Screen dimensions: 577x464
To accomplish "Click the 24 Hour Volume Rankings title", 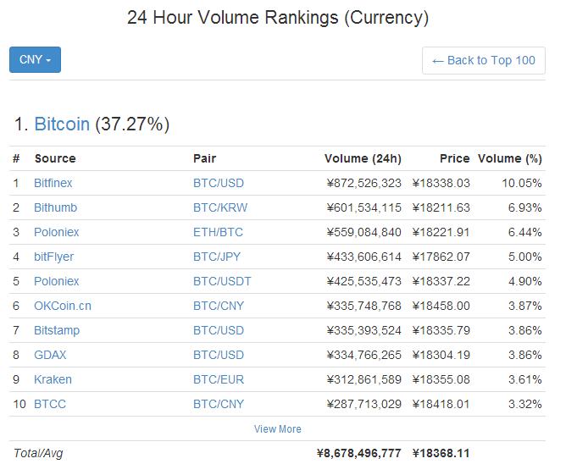I will pyautogui.click(x=278, y=17).
